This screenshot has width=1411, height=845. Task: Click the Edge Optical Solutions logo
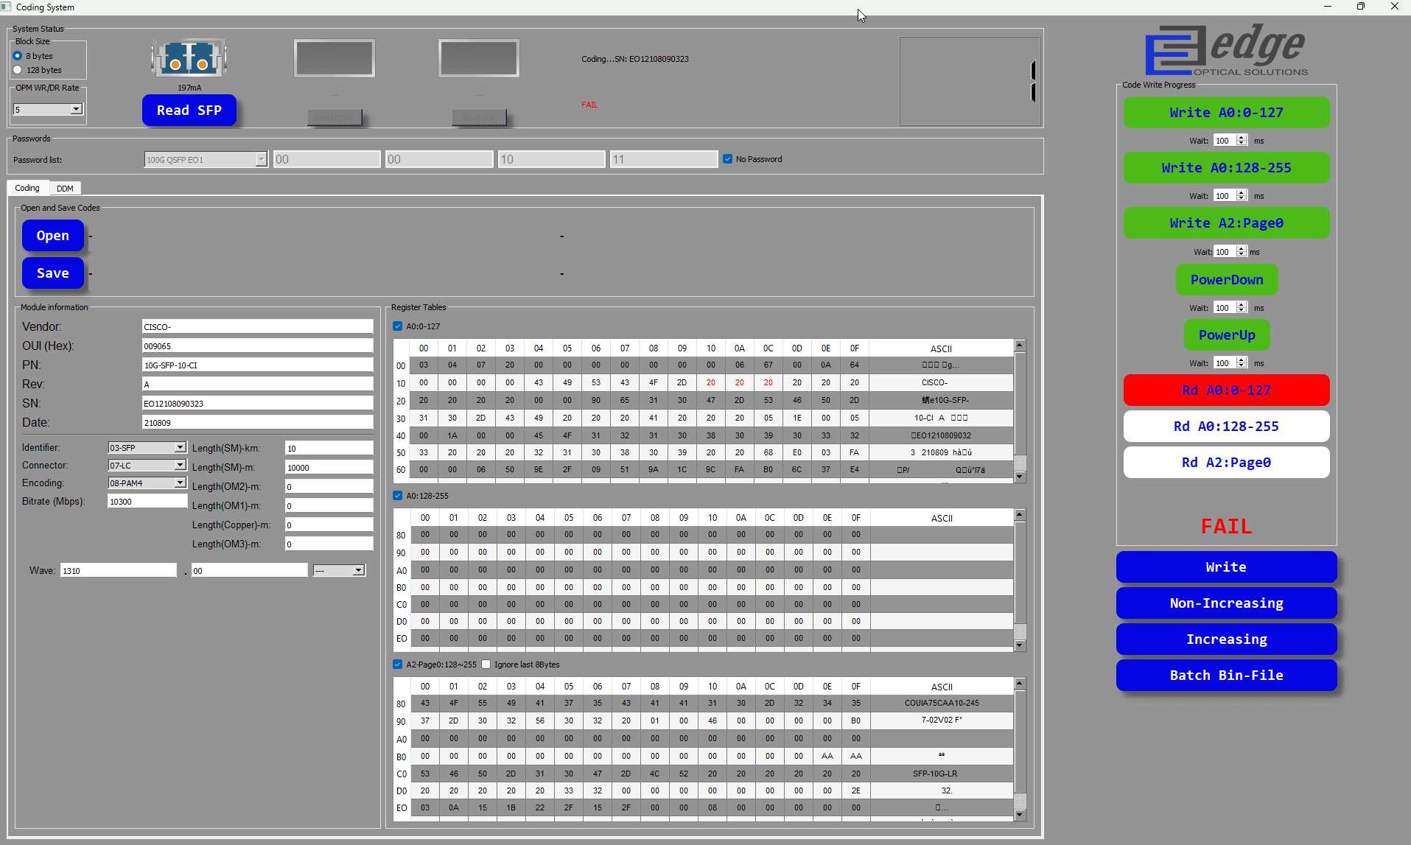(x=1226, y=50)
